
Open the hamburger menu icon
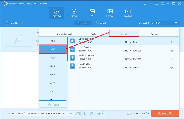(x=162, y=3)
